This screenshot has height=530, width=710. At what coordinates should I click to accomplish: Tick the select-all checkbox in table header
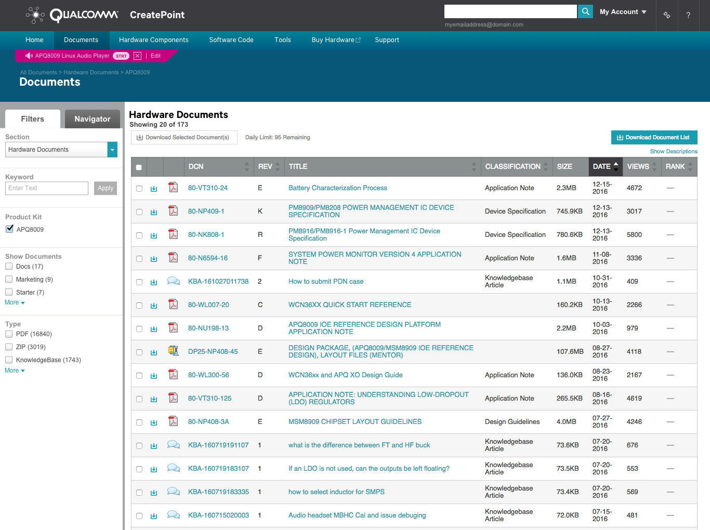(139, 167)
